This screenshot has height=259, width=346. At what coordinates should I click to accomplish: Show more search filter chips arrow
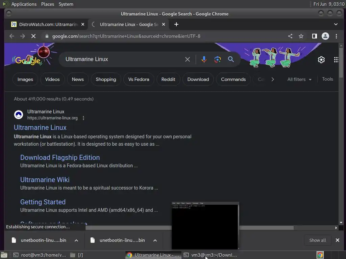(x=273, y=79)
